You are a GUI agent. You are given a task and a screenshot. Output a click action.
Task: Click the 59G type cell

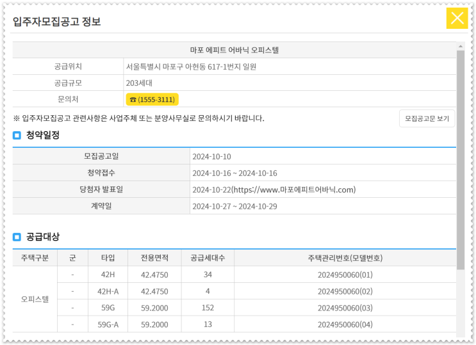click(108, 308)
